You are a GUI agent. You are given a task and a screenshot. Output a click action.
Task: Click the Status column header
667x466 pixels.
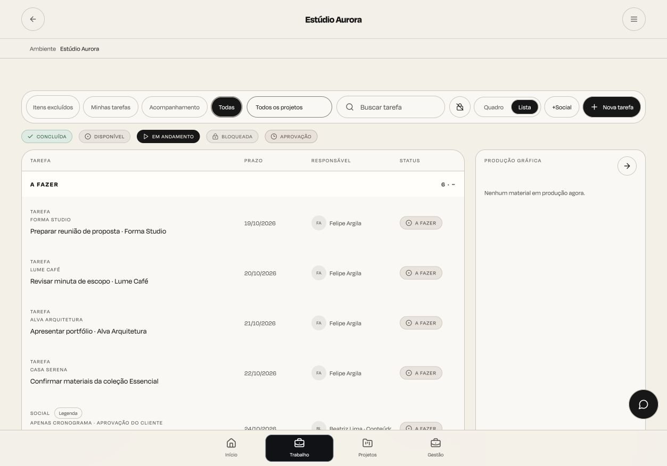[x=410, y=161]
